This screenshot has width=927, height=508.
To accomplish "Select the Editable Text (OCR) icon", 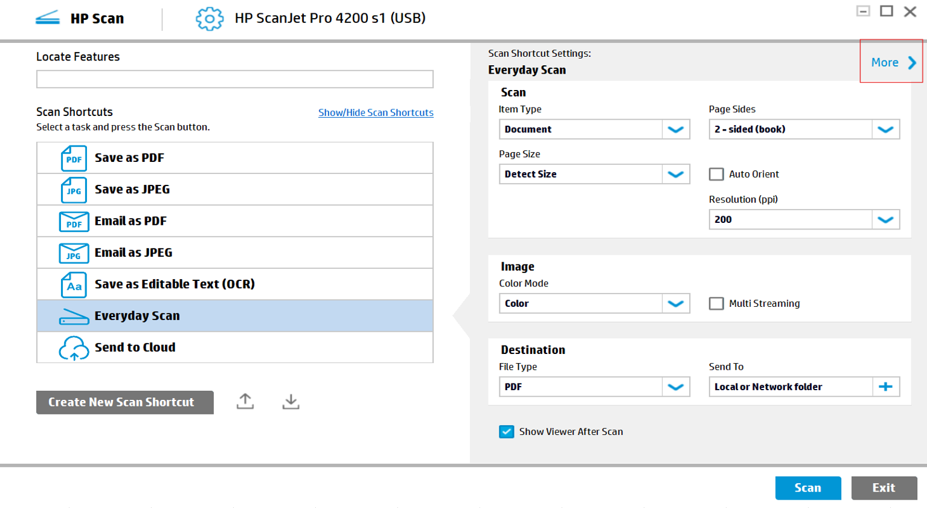I will point(73,284).
